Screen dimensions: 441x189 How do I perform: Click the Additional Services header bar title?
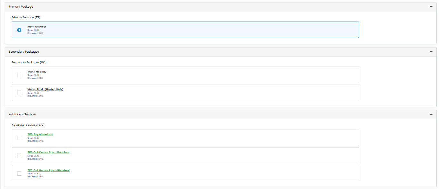tap(22, 114)
